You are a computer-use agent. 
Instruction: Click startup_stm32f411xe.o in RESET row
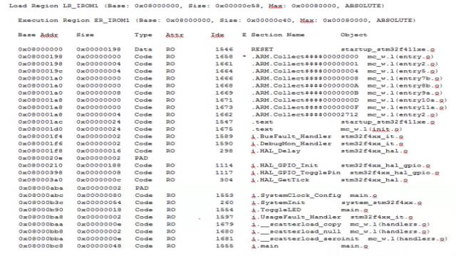(x=388, y=49)
